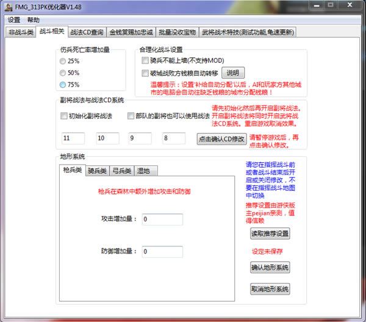Viewport: 366px width, 322px height.
Task: Switch to 骑兵类 terrain tab
Action: (x=97, y=171)
